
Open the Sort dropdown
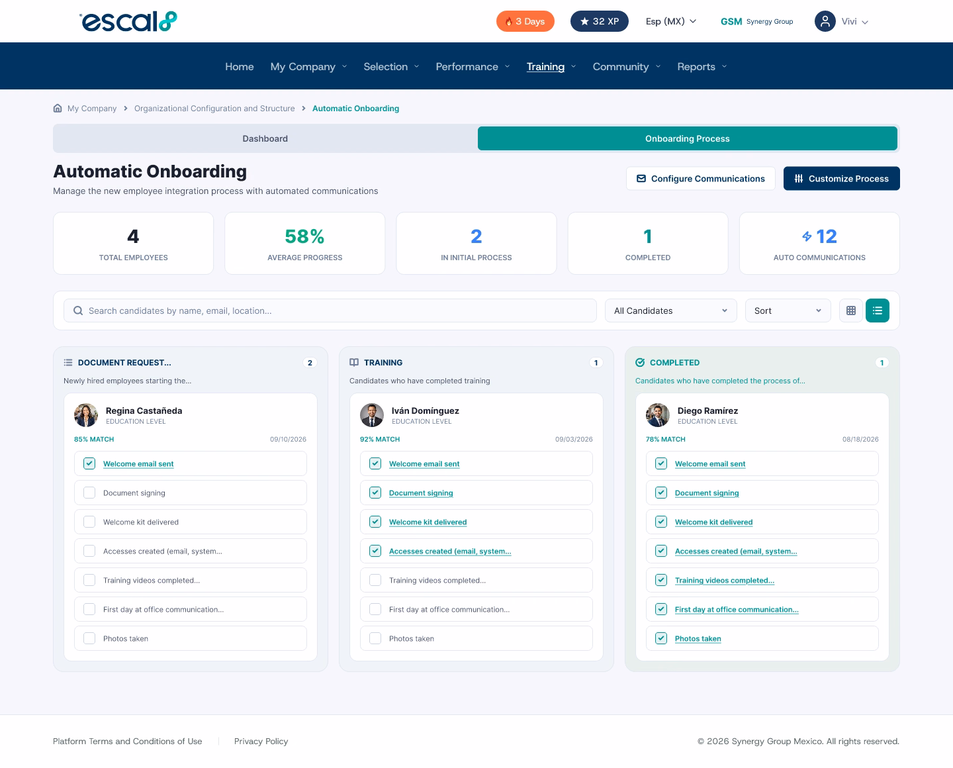point(788,311)
